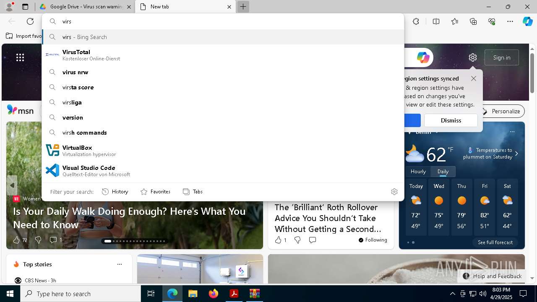The width and height of the screenshot is (537, 302).
Task: Switch weather to Hourly view
Action: click(x=418, y=172)
